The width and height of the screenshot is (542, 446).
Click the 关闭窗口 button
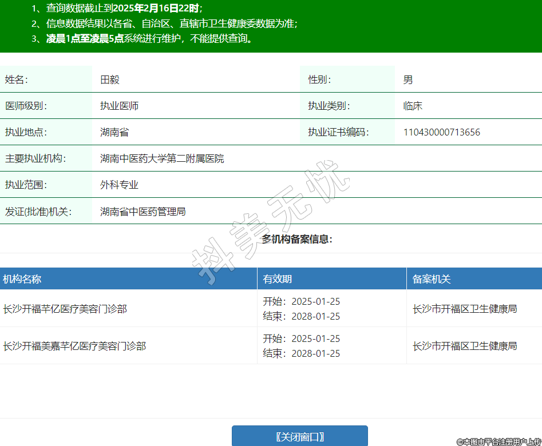pos(299,436)
